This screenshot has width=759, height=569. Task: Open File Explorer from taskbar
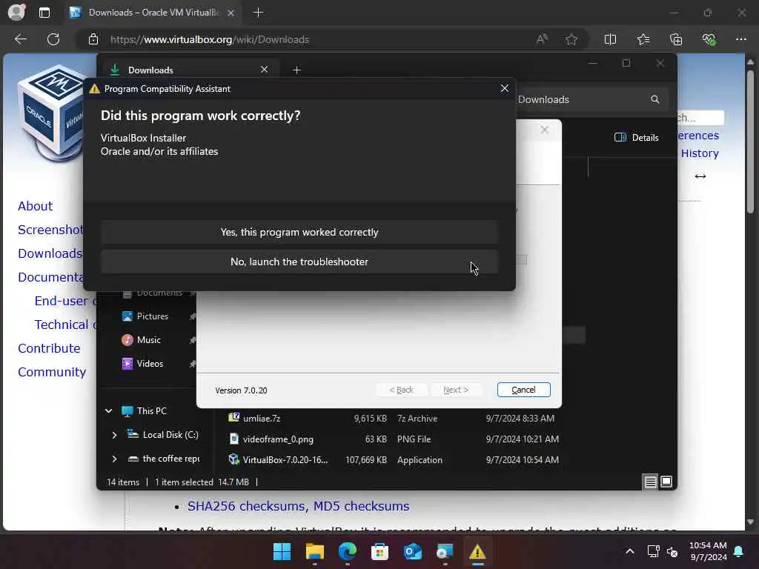[x=314, y=551]
